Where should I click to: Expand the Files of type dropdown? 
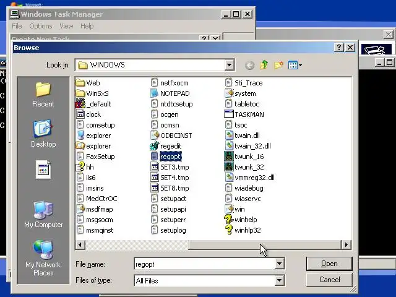pyautogui.click(x=279, y=280)
